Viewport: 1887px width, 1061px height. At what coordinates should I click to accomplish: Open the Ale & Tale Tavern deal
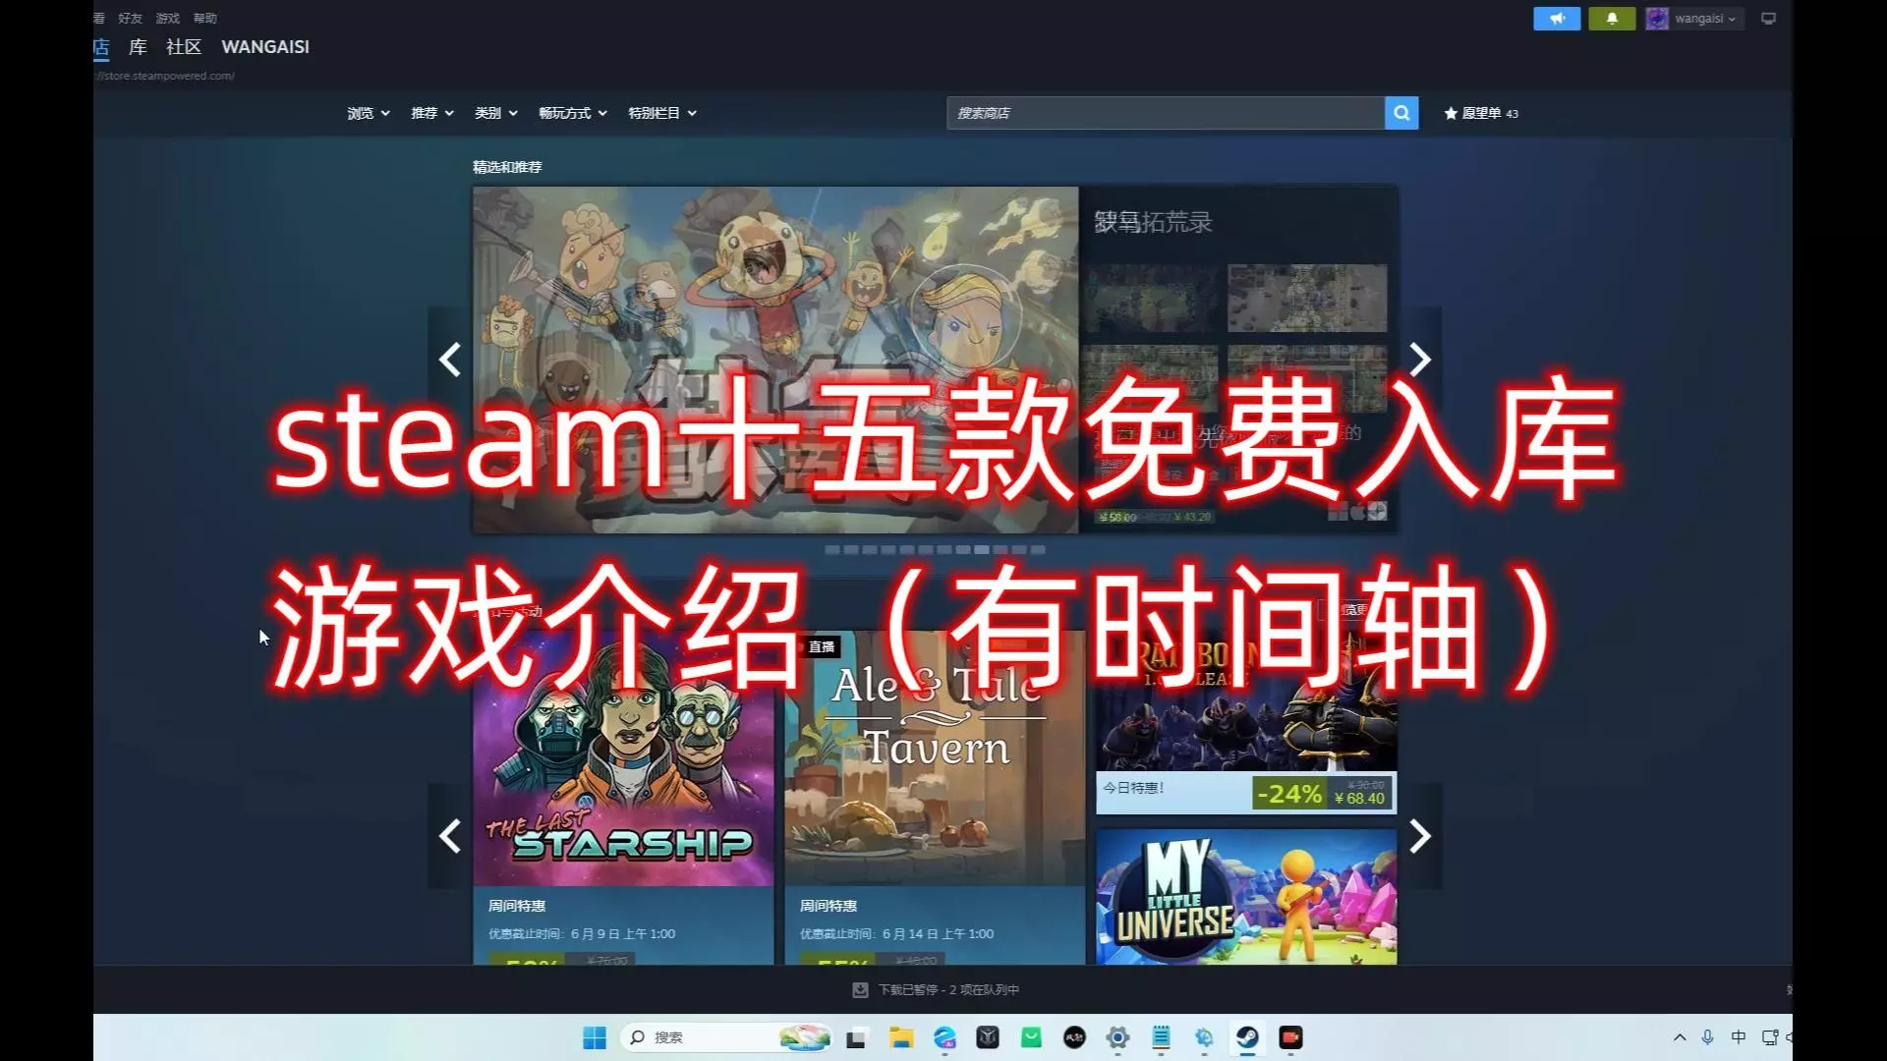tap(935, 798)
